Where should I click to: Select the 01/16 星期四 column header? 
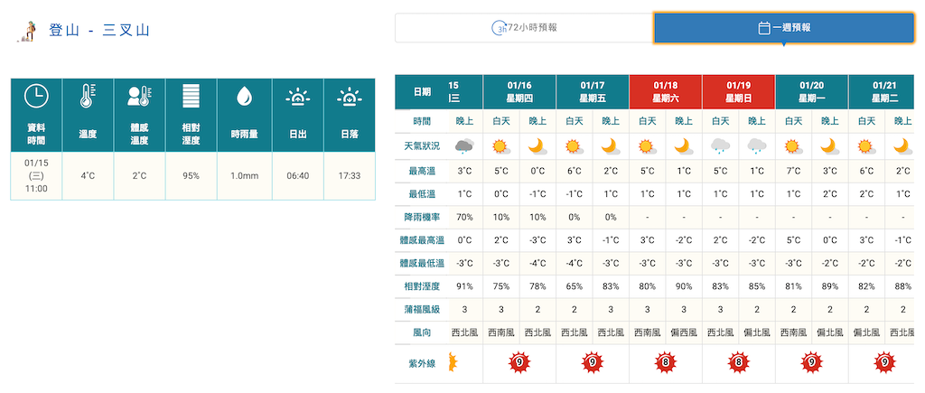pos(519,92)
